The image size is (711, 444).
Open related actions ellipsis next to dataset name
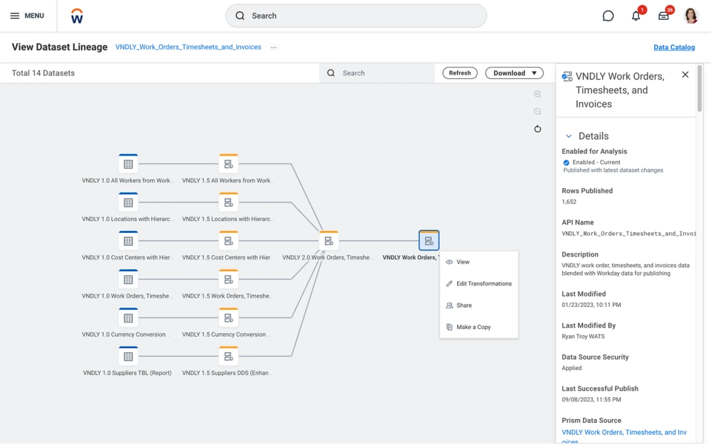coord(274,48)
